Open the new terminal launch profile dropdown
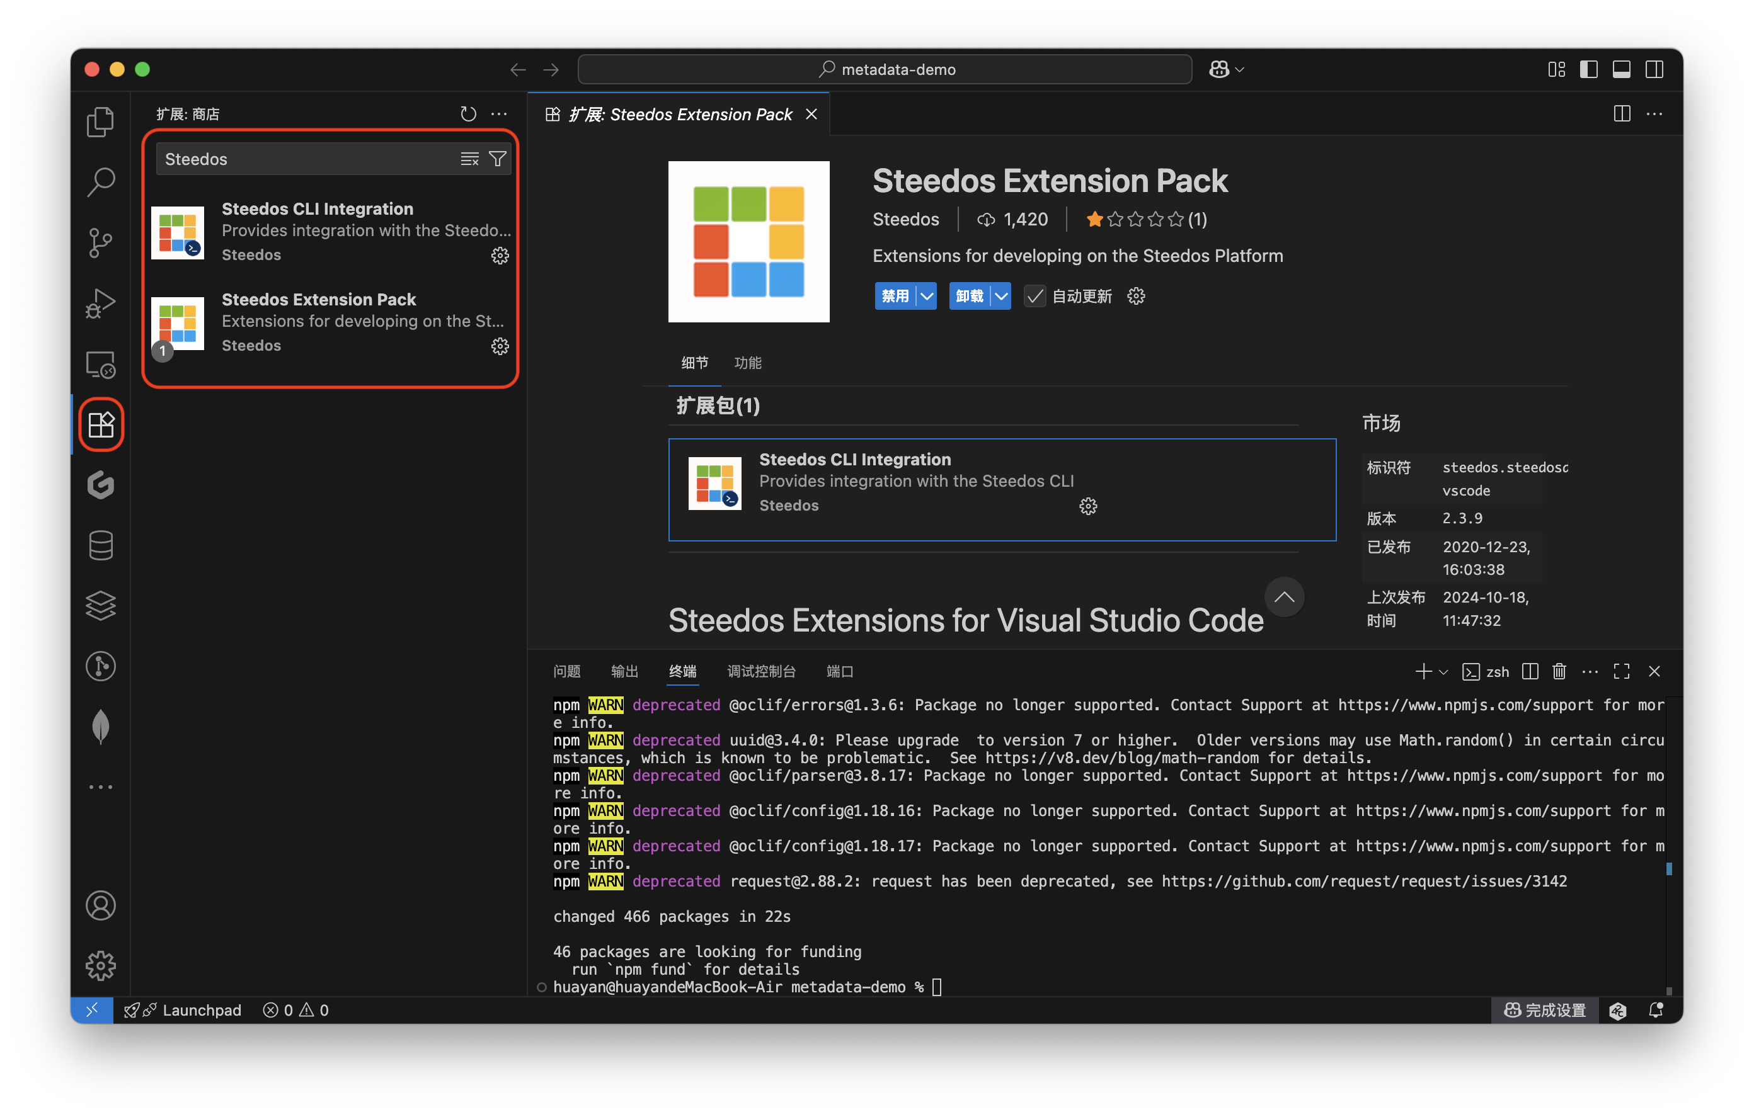The height and width of the screenshot is (1117, 1754). click(1443, 671)
